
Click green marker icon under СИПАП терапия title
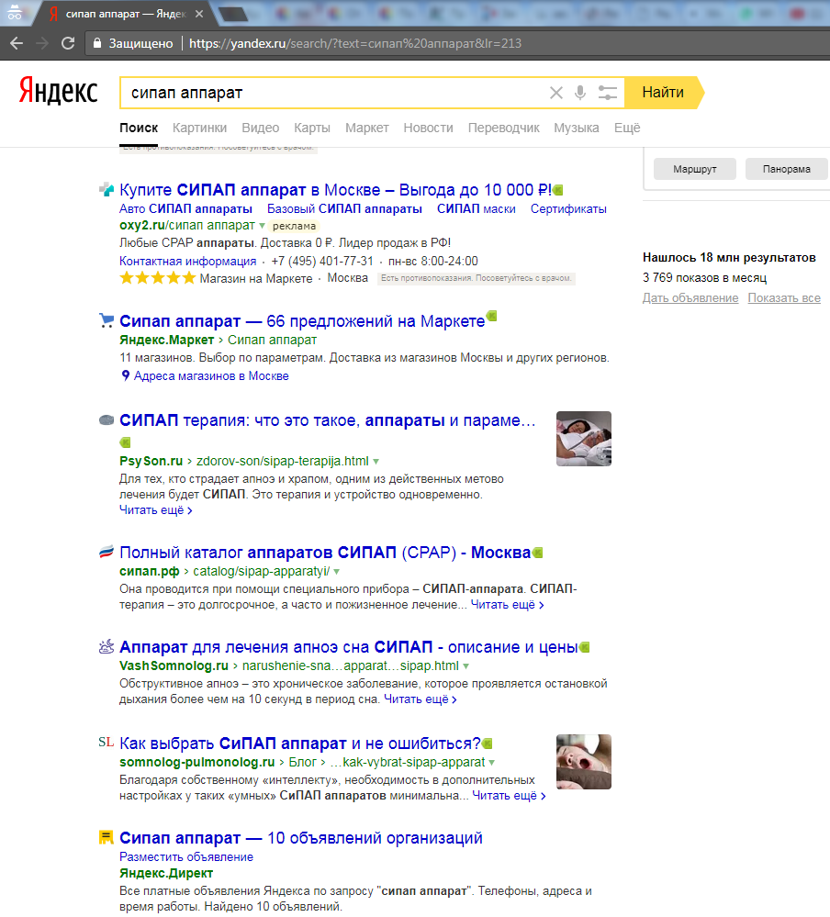pyautogui.click(x=125, y=442)
